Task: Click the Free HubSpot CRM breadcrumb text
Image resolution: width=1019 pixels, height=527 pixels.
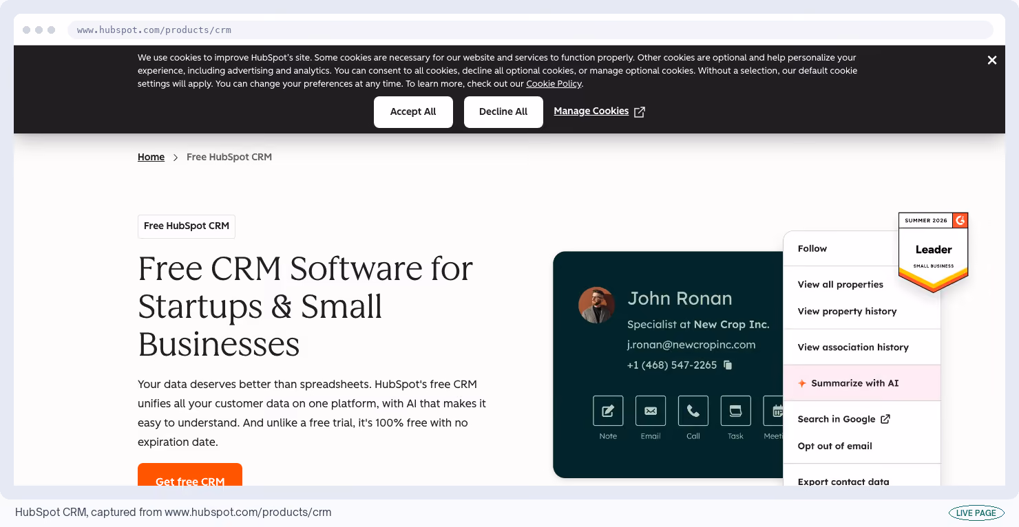Action: (x=229, y=157)
